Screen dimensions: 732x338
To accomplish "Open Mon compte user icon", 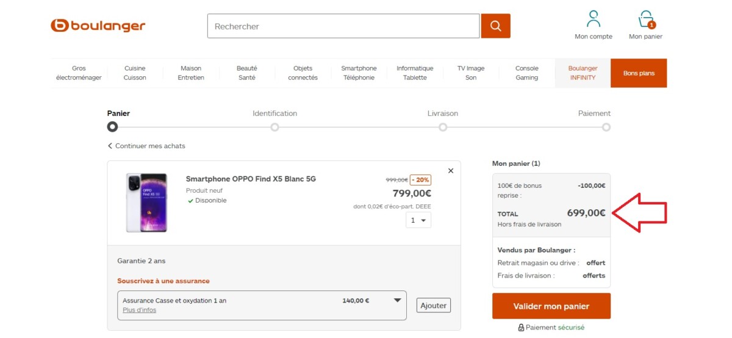I will pos(594,19).
